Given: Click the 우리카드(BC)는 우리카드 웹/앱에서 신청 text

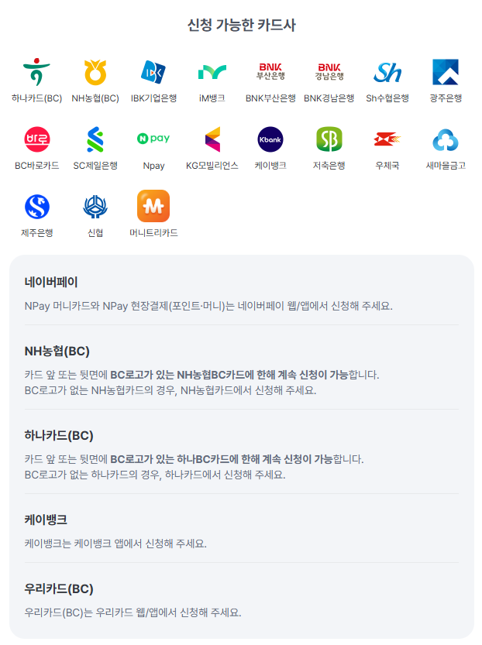Looking at the screenshot, I should click(x=133, y=613).
